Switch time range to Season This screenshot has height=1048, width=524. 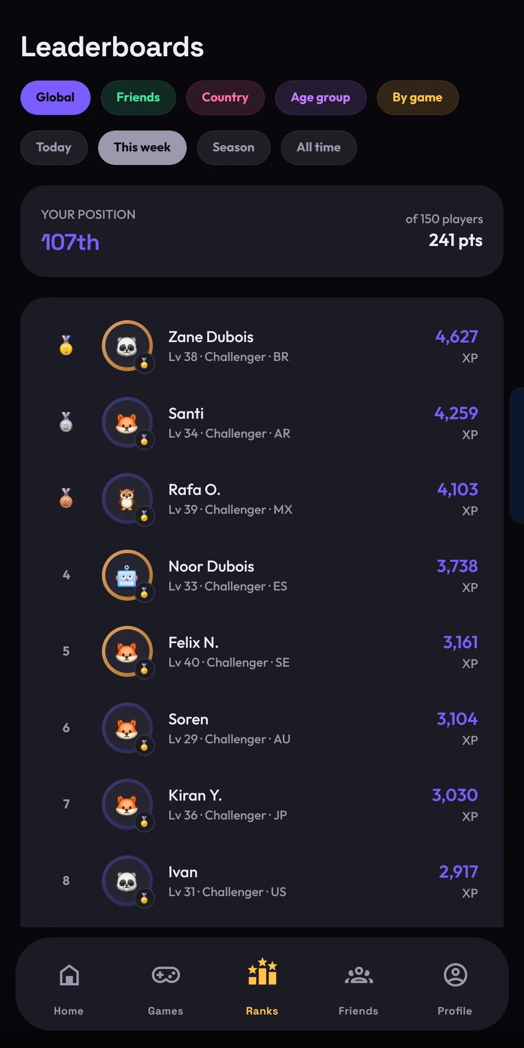click(233, 147)
